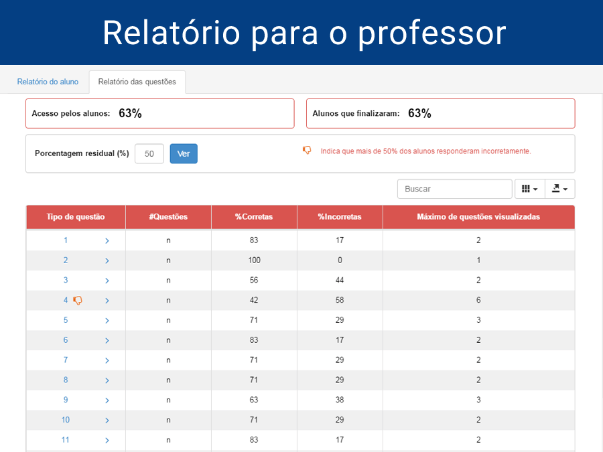The height and width of the screenshot is (452, 603).
Task: Expand question type 6 row chevron
Action: pyautogui.click(x=107, y=341)
